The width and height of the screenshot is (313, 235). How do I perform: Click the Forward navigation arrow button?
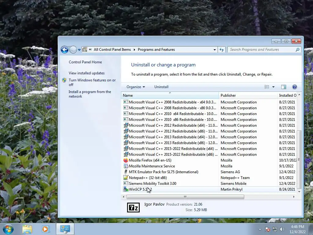73,50
